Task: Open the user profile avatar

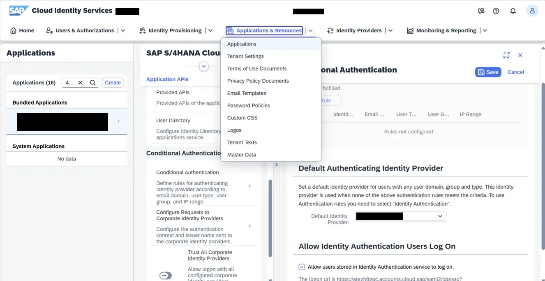Action: coord(532,11)
